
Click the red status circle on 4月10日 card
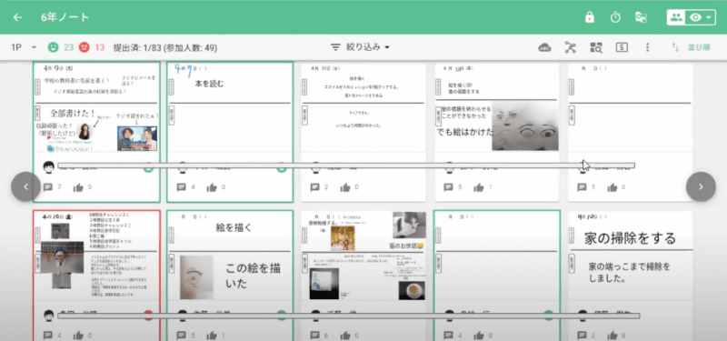click(x=148, y=316)
